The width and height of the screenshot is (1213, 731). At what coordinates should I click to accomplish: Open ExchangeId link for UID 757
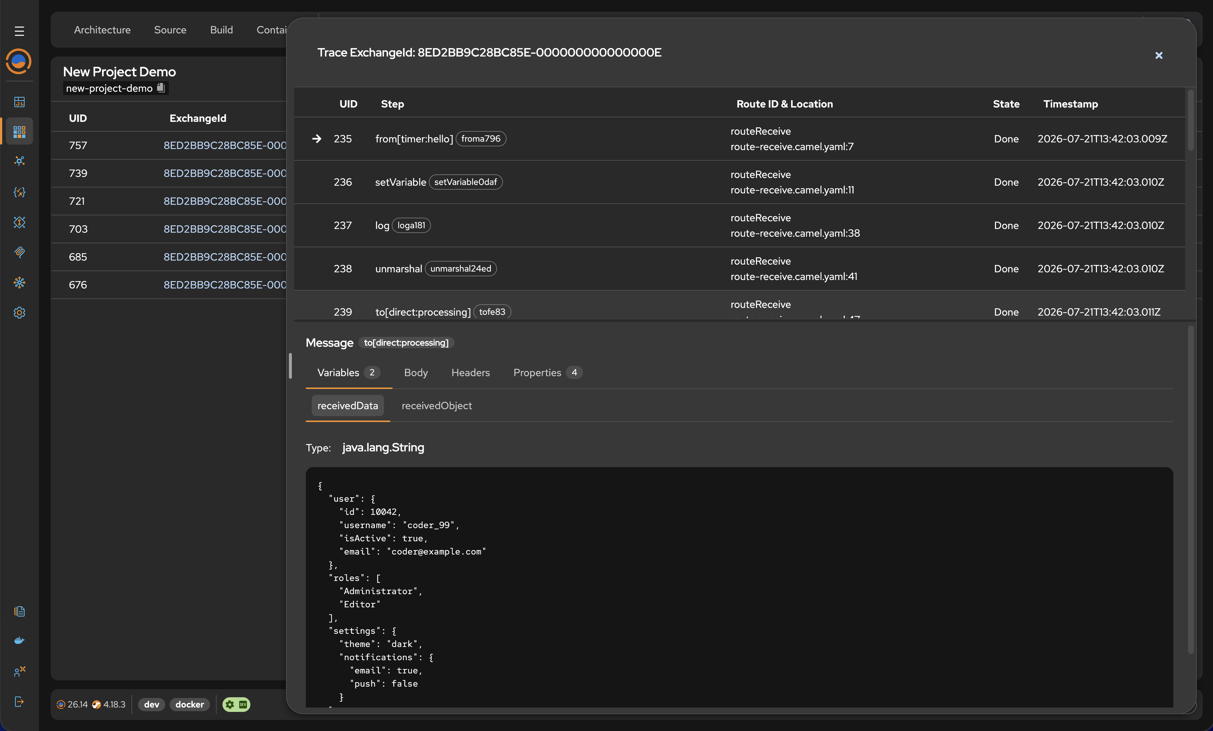pyautogui.click(x=225, y=145)
